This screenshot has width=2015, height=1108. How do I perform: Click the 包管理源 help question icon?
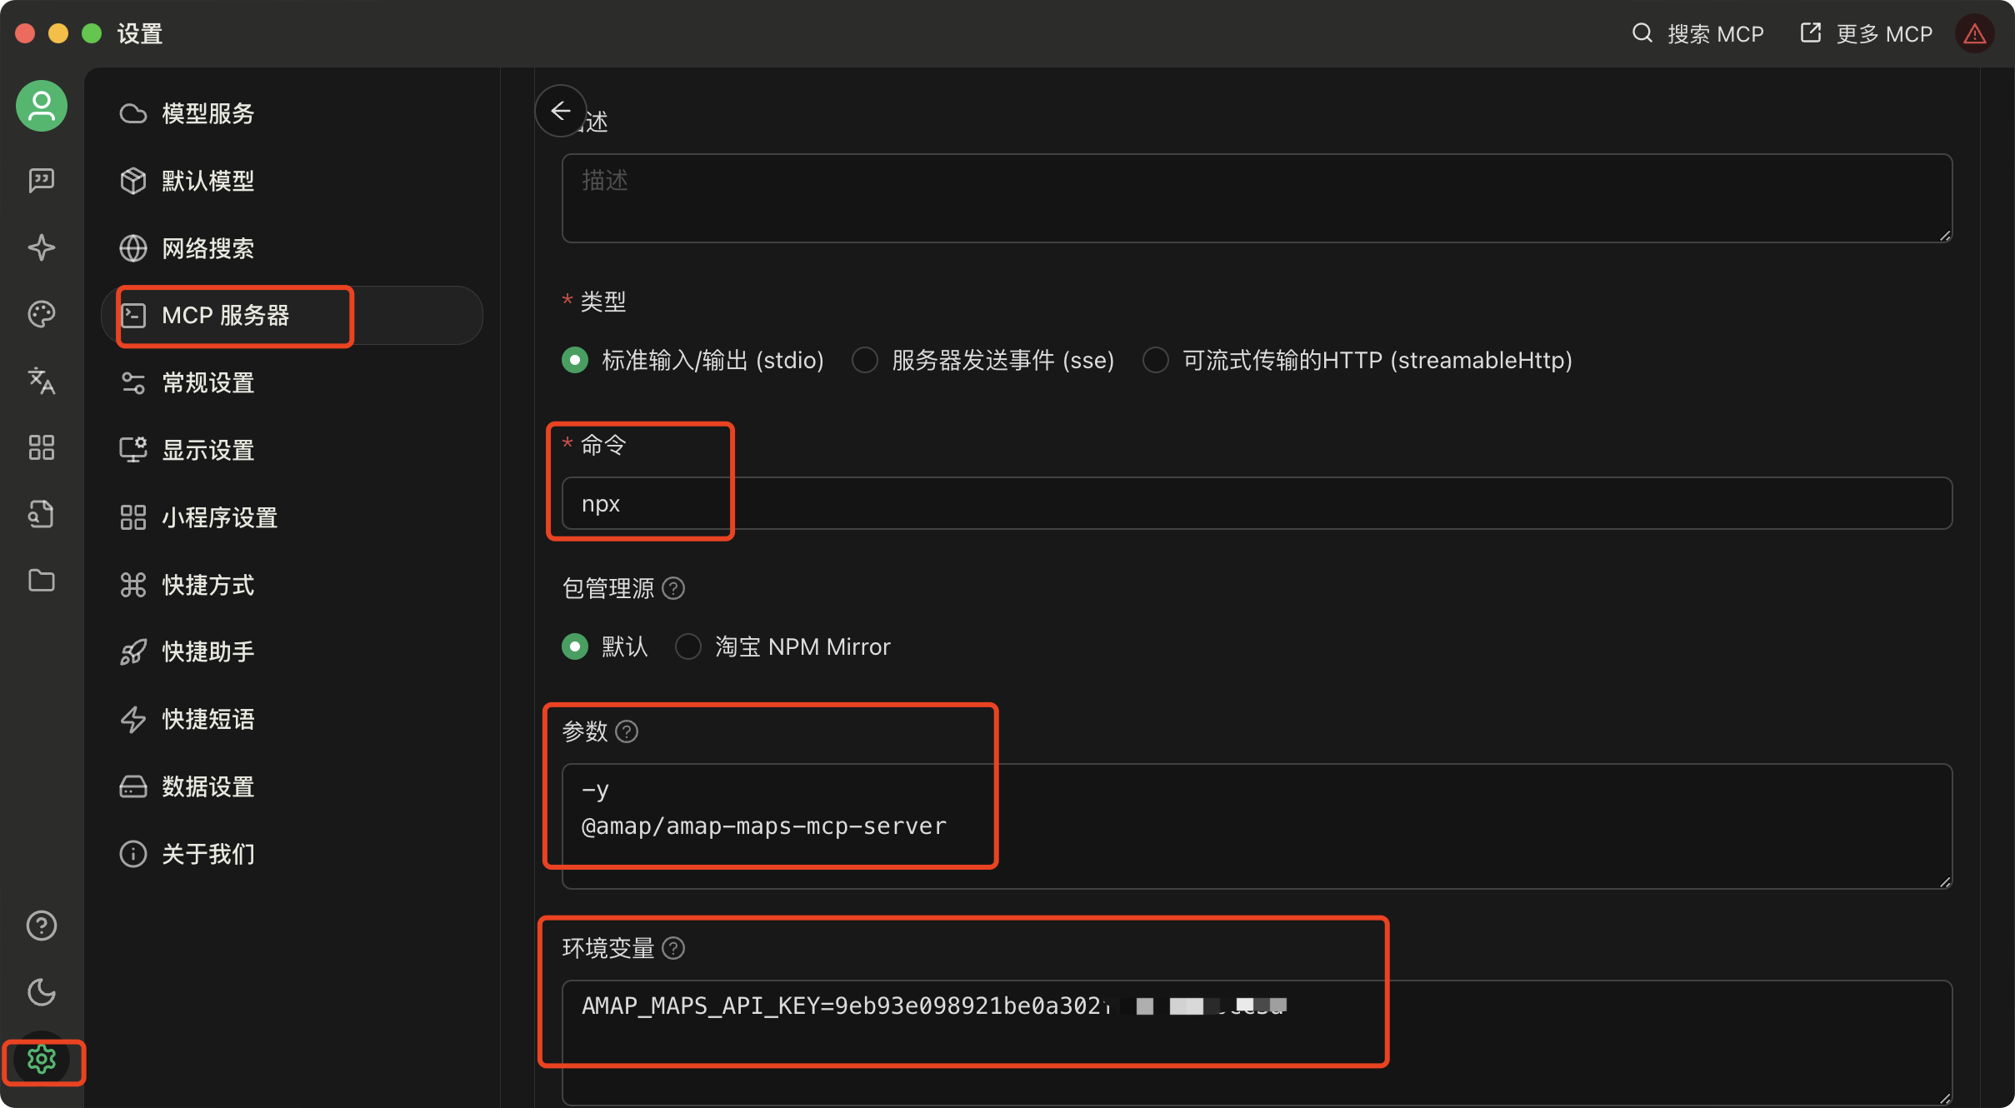(673, 588)
